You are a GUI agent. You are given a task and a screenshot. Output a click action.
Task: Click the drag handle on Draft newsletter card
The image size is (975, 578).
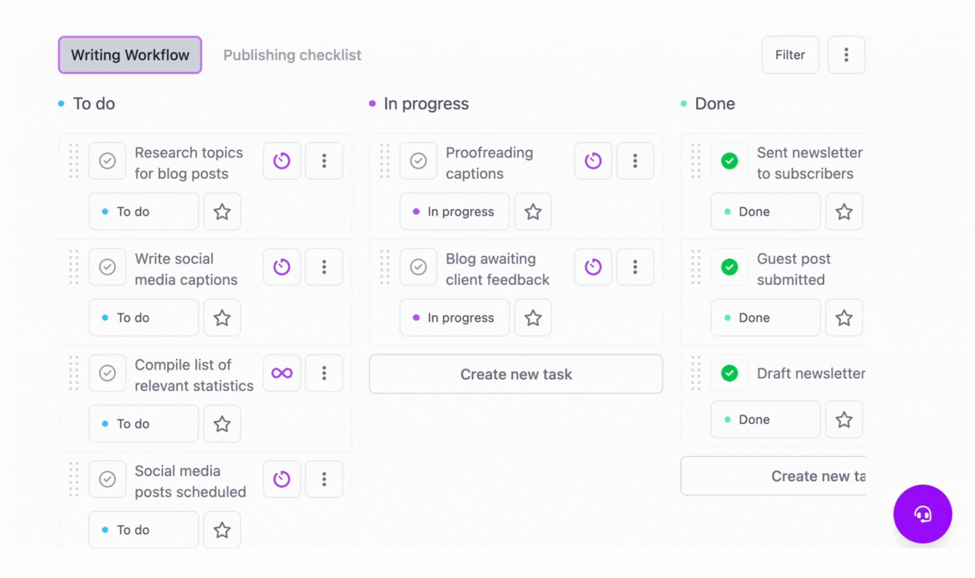click(695, 373)
